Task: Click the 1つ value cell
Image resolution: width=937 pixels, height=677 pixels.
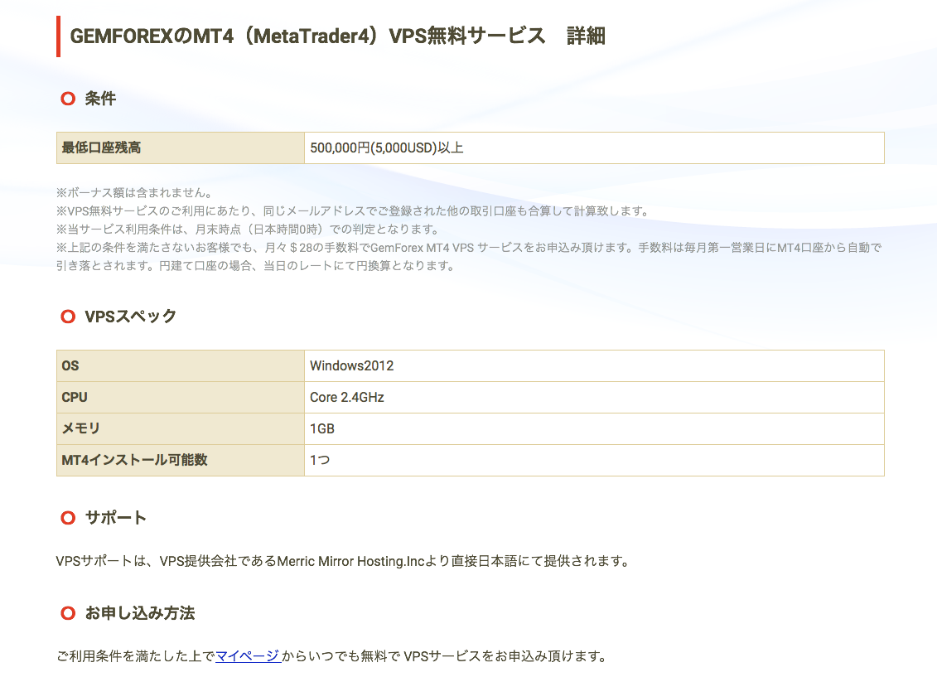Action: coord(594,460)
